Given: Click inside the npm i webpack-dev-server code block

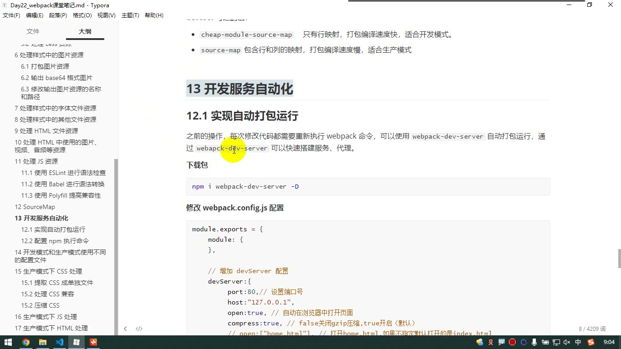Looking at the screenshot, I should click(x=368, y=186).
